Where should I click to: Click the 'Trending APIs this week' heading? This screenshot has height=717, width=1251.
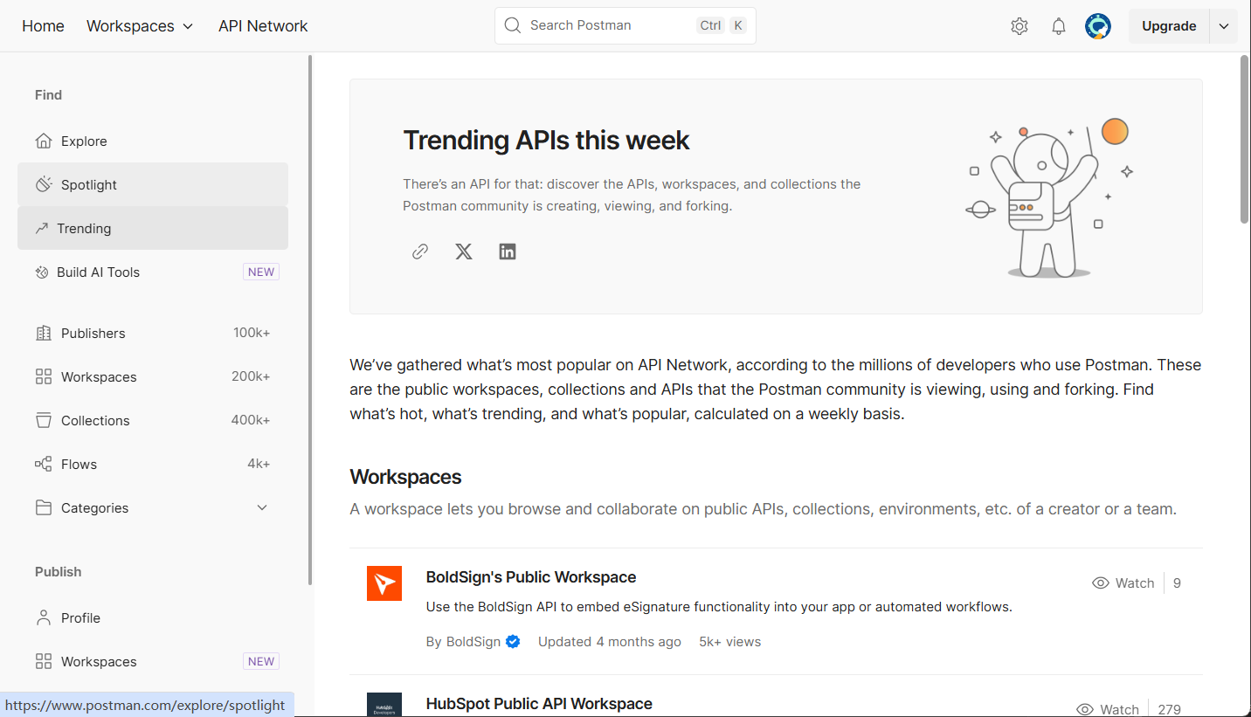click(546, 140)
